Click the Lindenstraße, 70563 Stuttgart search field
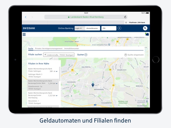Screen dimensions: 171x128 [x=59, y=55]
